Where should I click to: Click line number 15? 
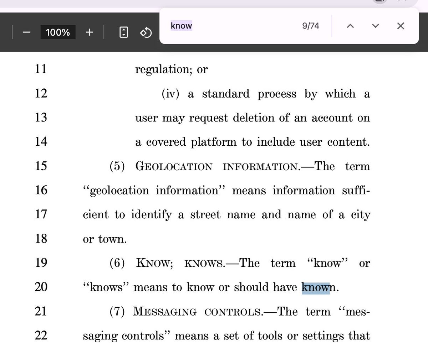pos(41,166)
